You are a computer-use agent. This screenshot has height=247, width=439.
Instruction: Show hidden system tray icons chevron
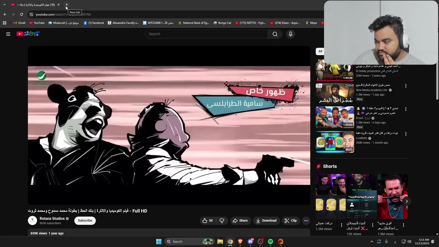[371, 242]
